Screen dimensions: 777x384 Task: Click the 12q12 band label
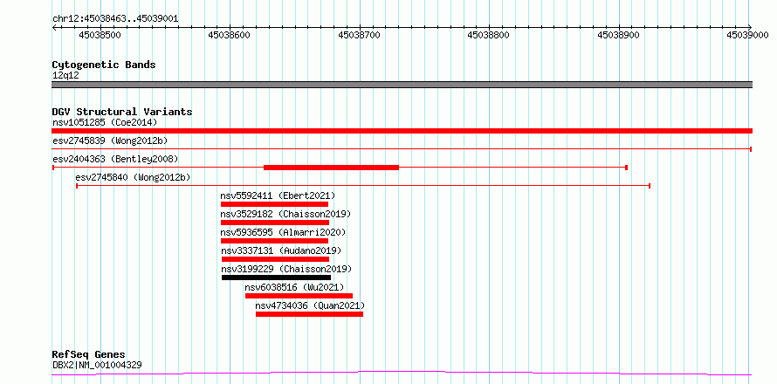(x=65, y=76)
